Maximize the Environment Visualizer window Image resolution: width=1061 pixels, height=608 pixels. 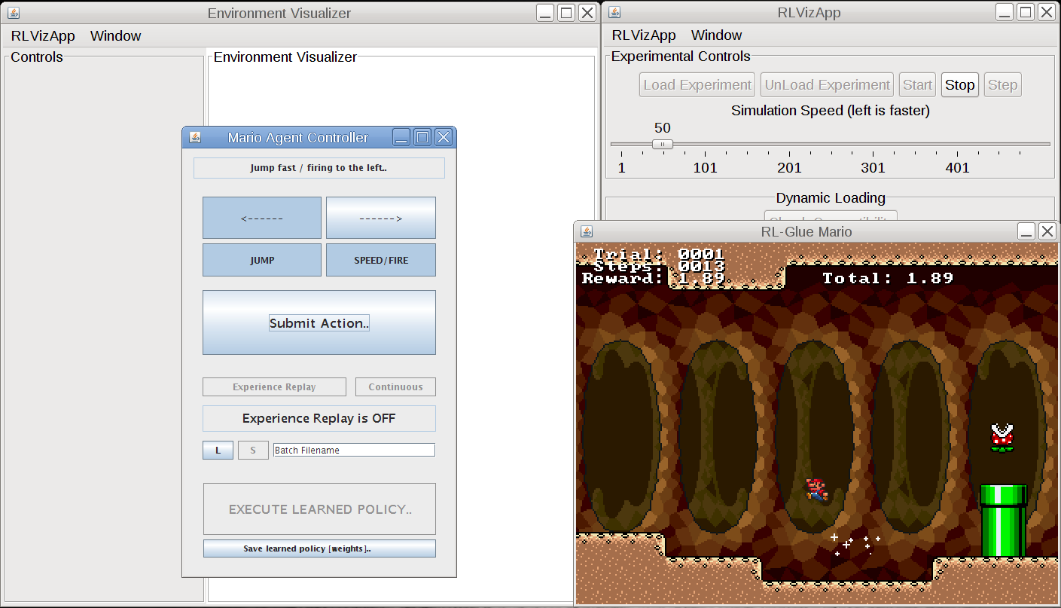(x=566, y=13)
